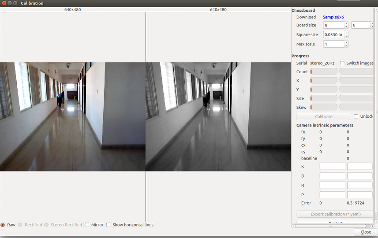Image resolution: width=378 pixels, height=238 pixels.
Task: Click the left camera corridor image
Action: pyautogui.click(x=73, y=116)
